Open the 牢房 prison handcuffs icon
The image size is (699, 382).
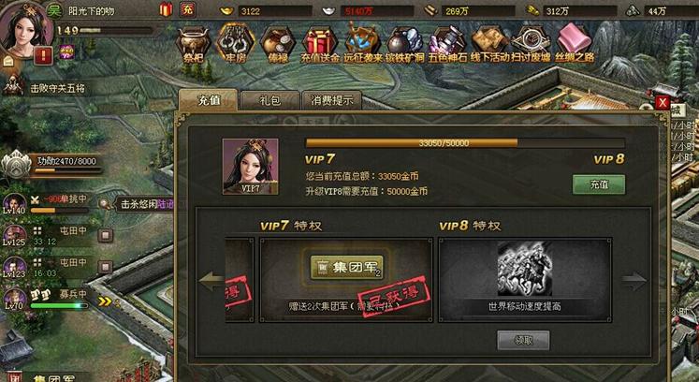[x=235, y=44]
